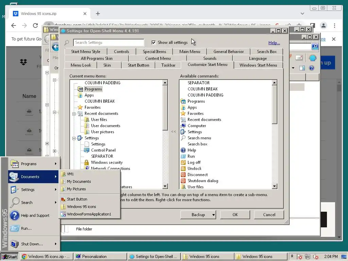Focus the Search Settings input field

[x=108, y=42]
